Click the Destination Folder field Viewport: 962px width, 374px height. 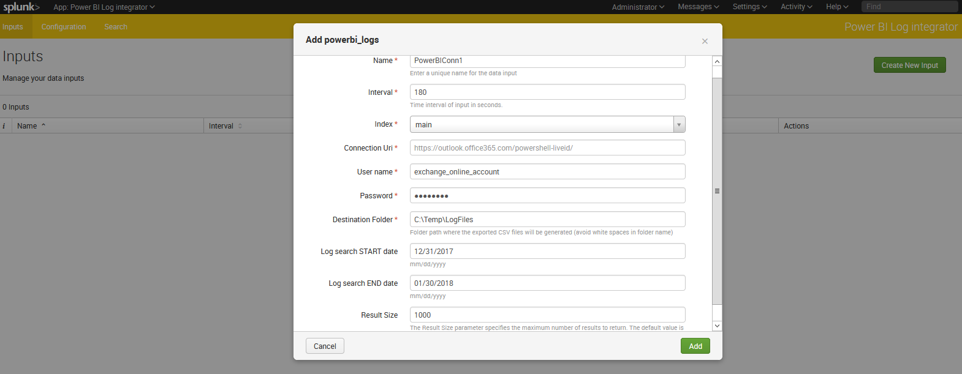tap(547, 219)
